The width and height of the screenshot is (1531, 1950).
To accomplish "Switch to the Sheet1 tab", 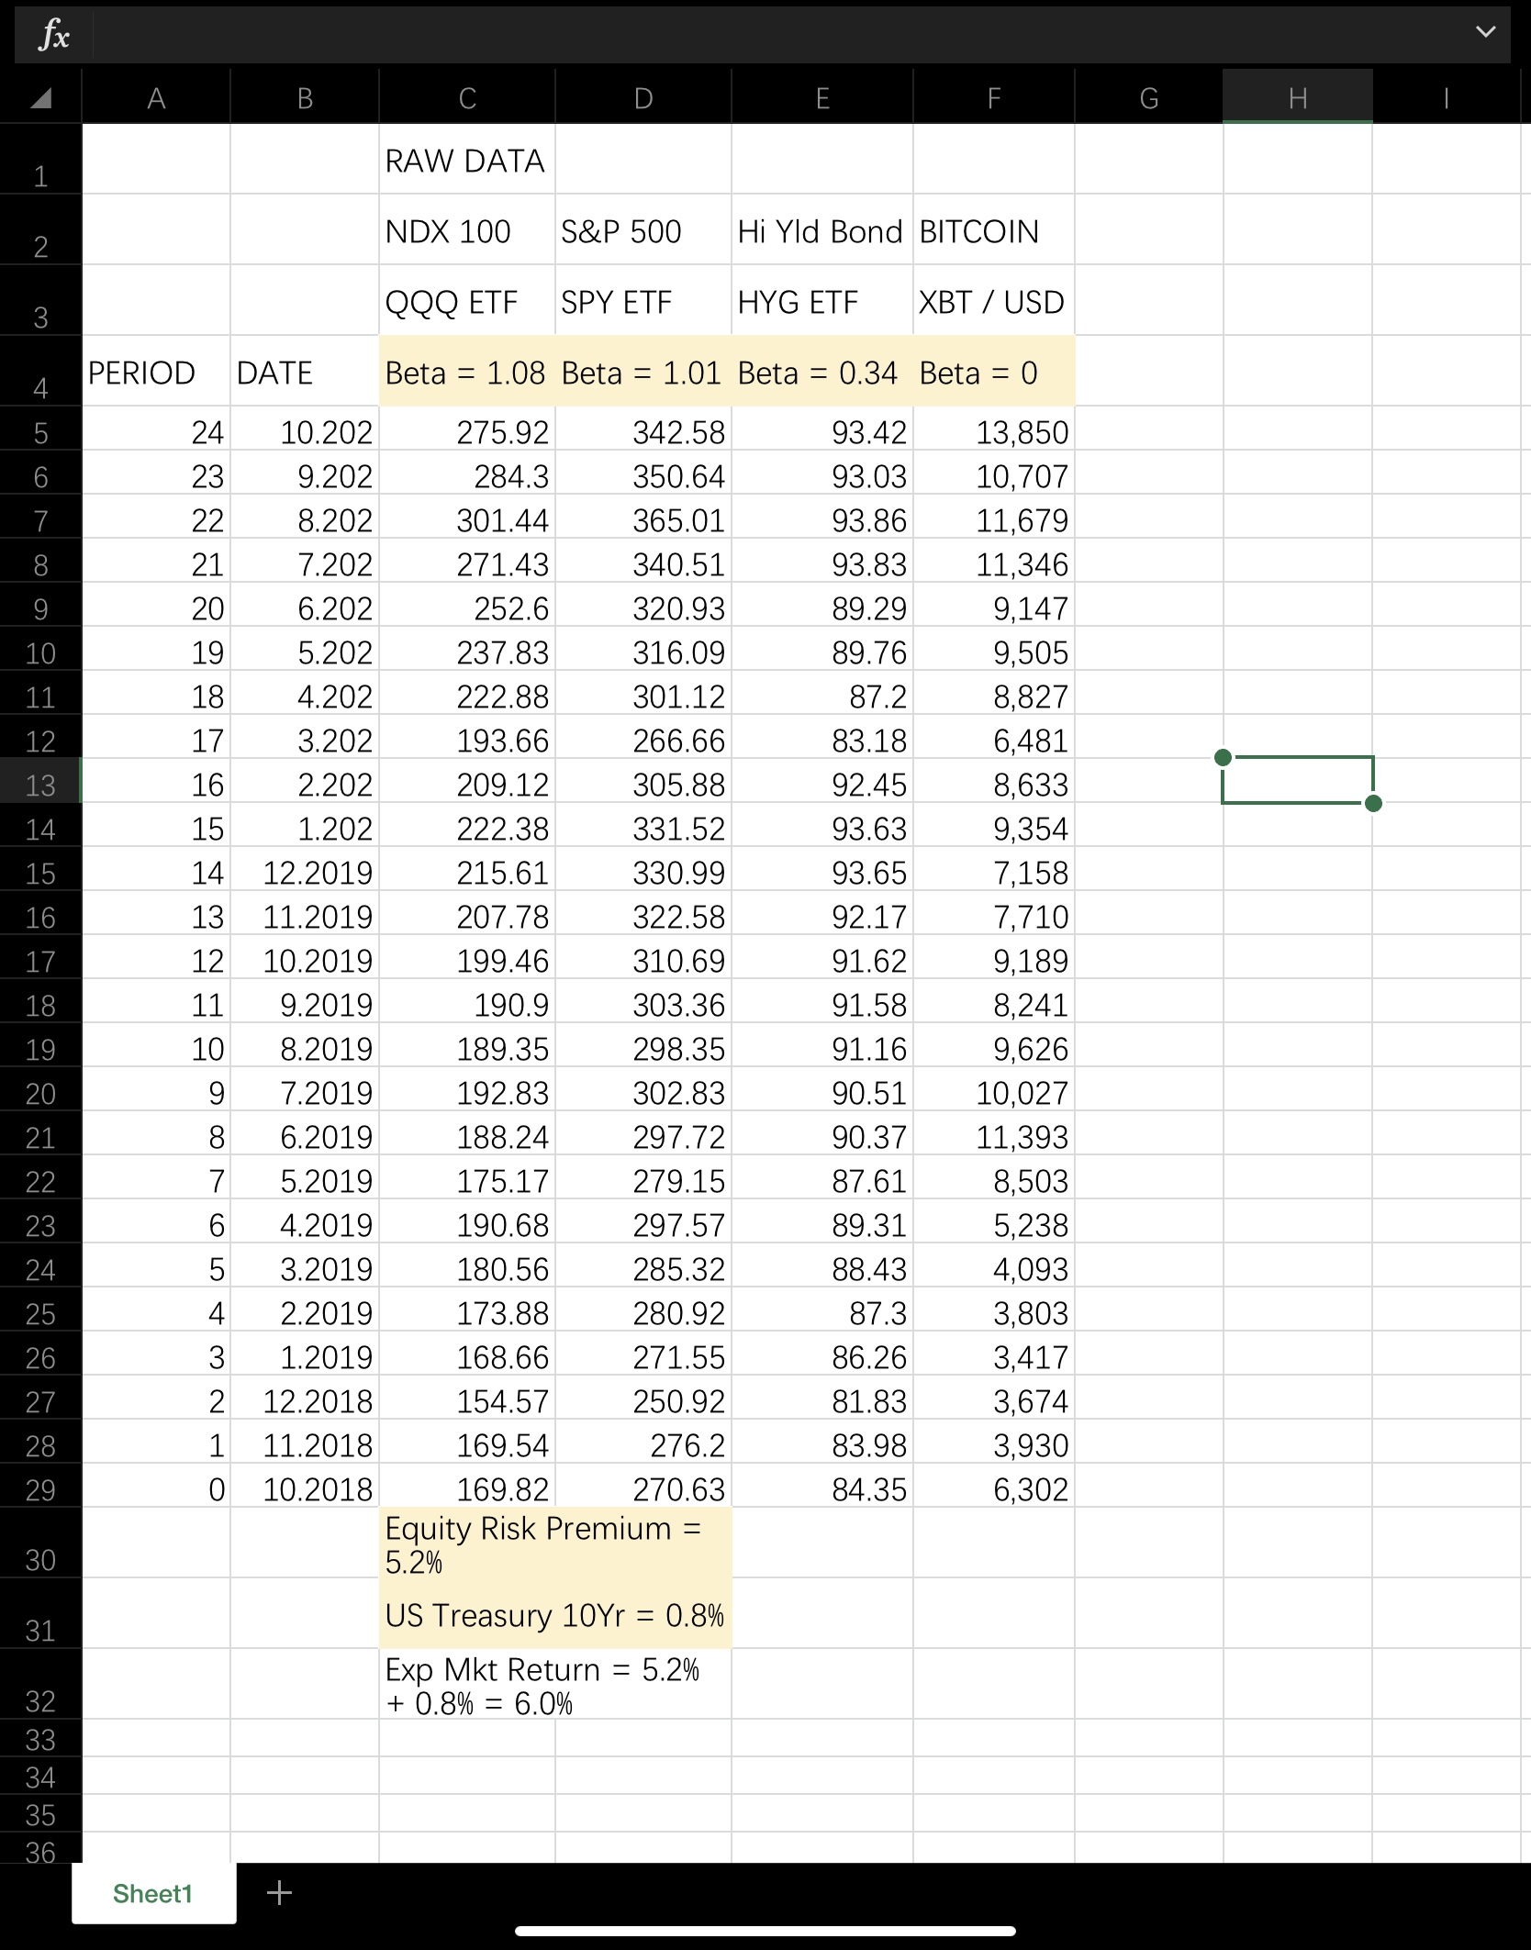I will 152,1893.
